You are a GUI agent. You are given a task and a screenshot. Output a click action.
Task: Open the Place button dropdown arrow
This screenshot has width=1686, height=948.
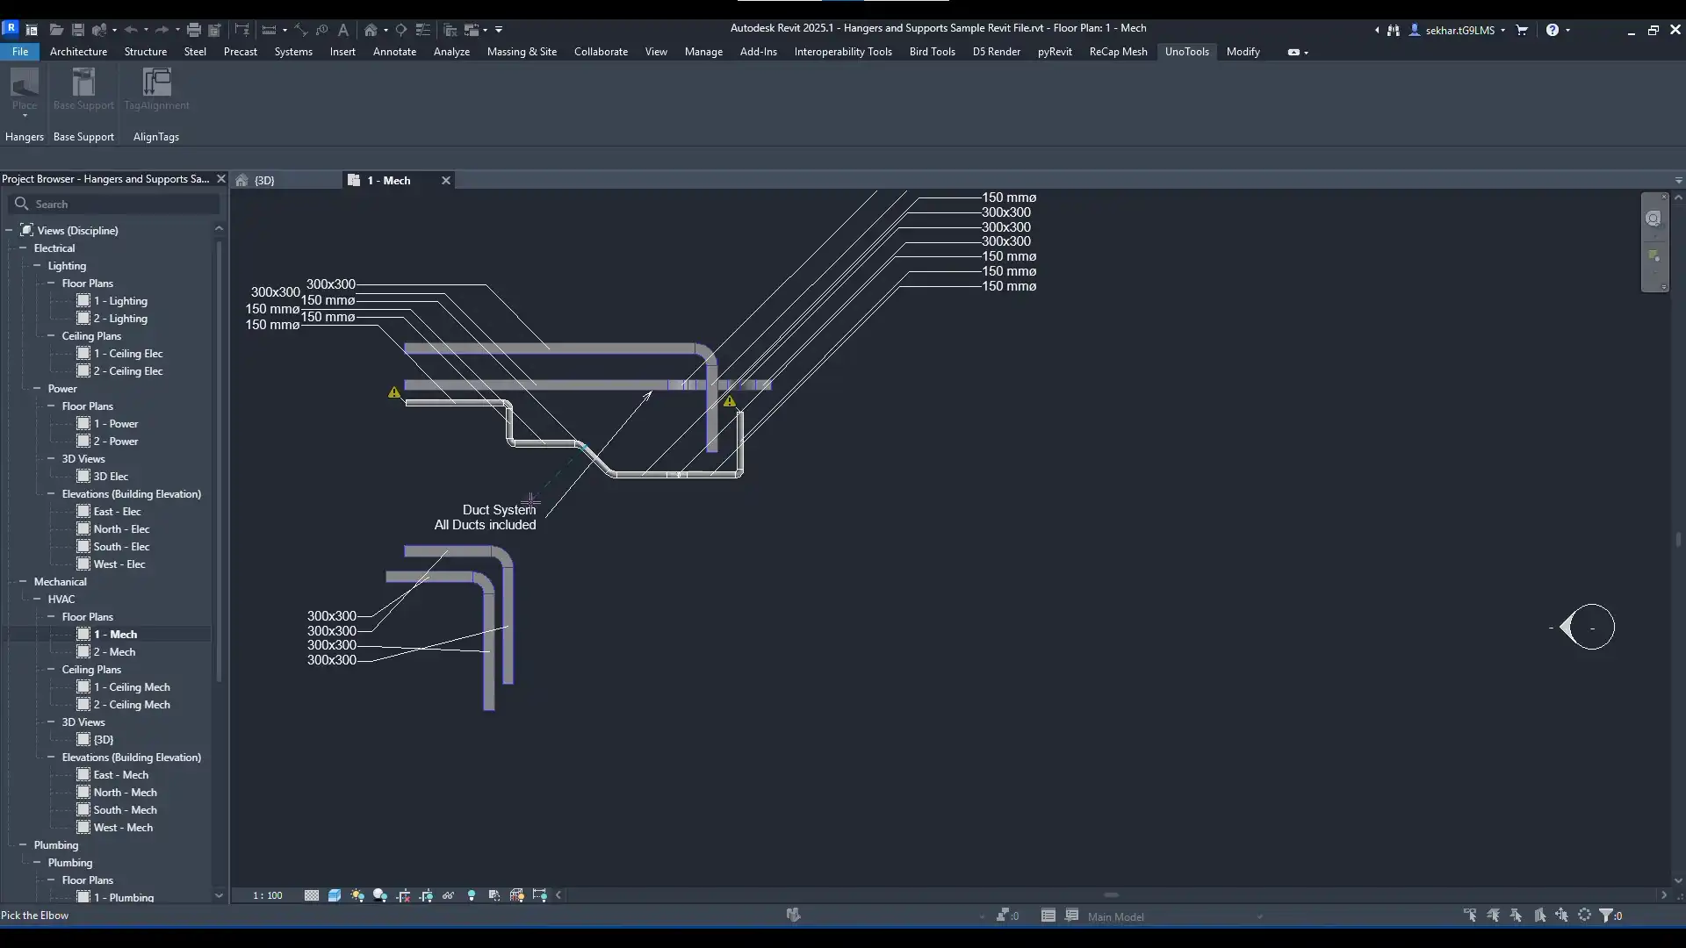click(x=25, y=116)
